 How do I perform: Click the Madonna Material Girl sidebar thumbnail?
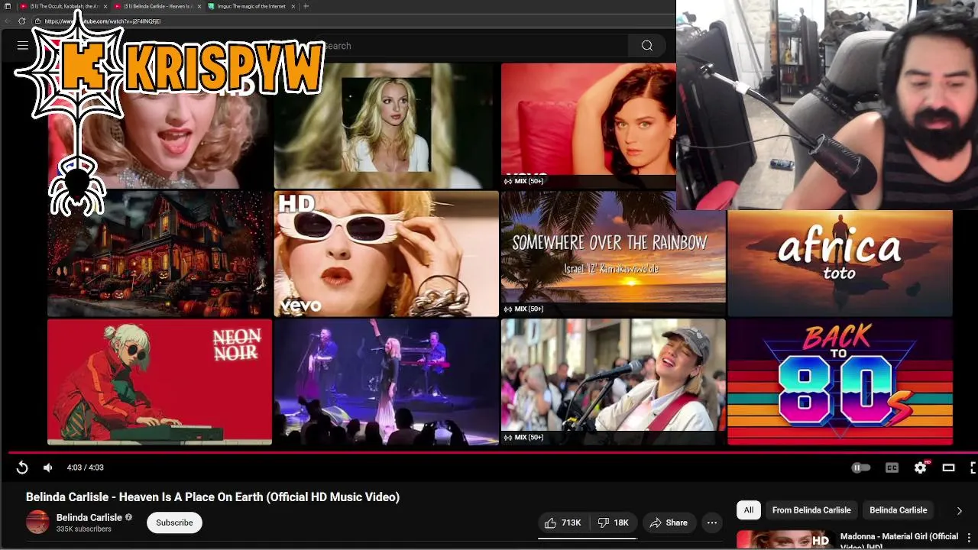(x=785, y=539)
